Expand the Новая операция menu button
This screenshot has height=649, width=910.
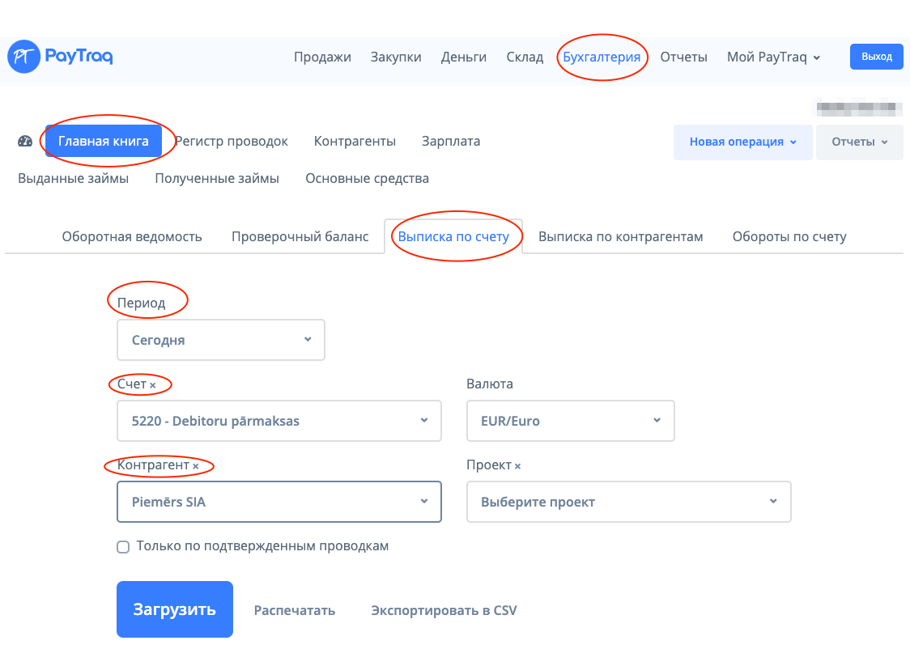coord(742,142)
